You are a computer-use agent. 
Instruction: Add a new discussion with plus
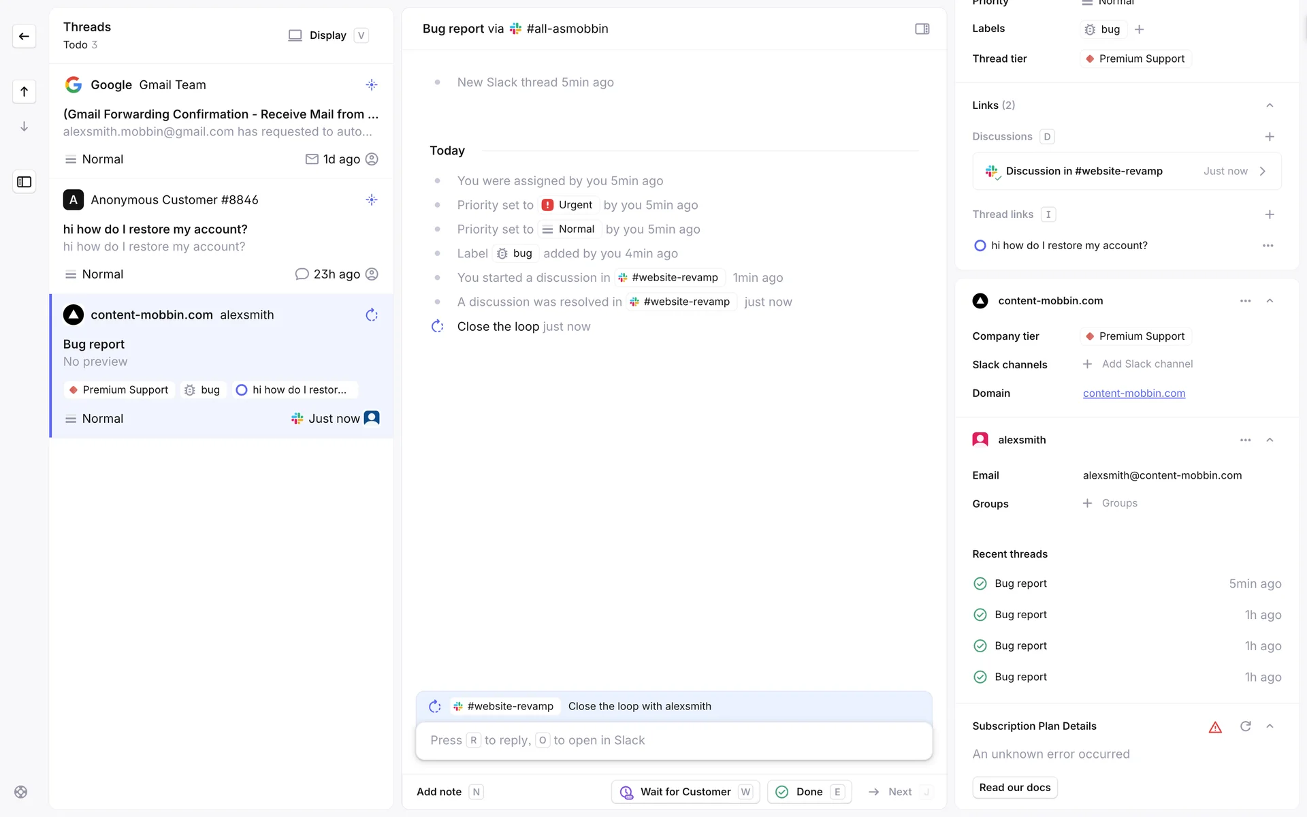click(x=1269, y=137)
